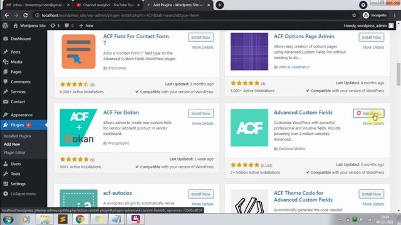
Task: Open the Plugin Editor submenu link
Action: (14, 152)
